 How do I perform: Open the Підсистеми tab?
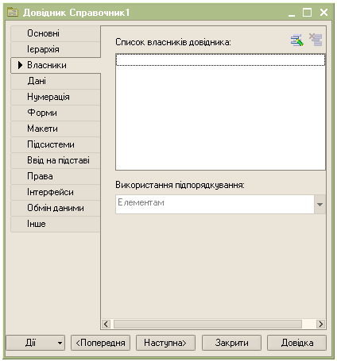click(56, 144)
